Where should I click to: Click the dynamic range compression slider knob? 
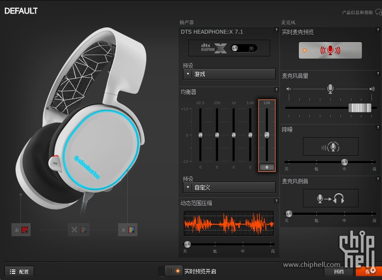click(x=187, y=244)
